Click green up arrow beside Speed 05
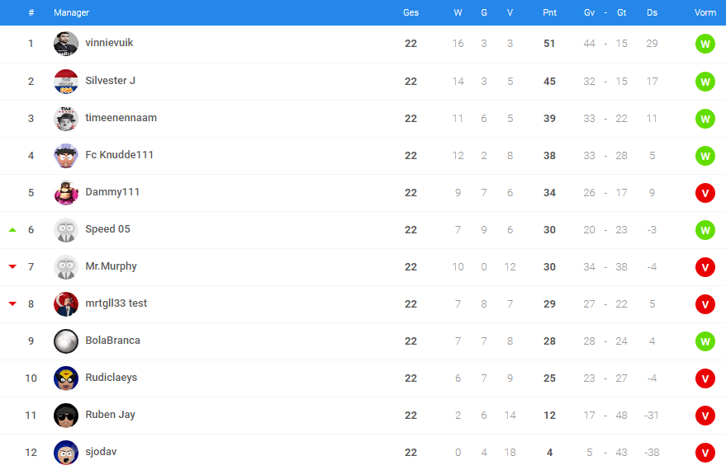The width and height of the screenshot is (726, 470). (x=12, y=230)
